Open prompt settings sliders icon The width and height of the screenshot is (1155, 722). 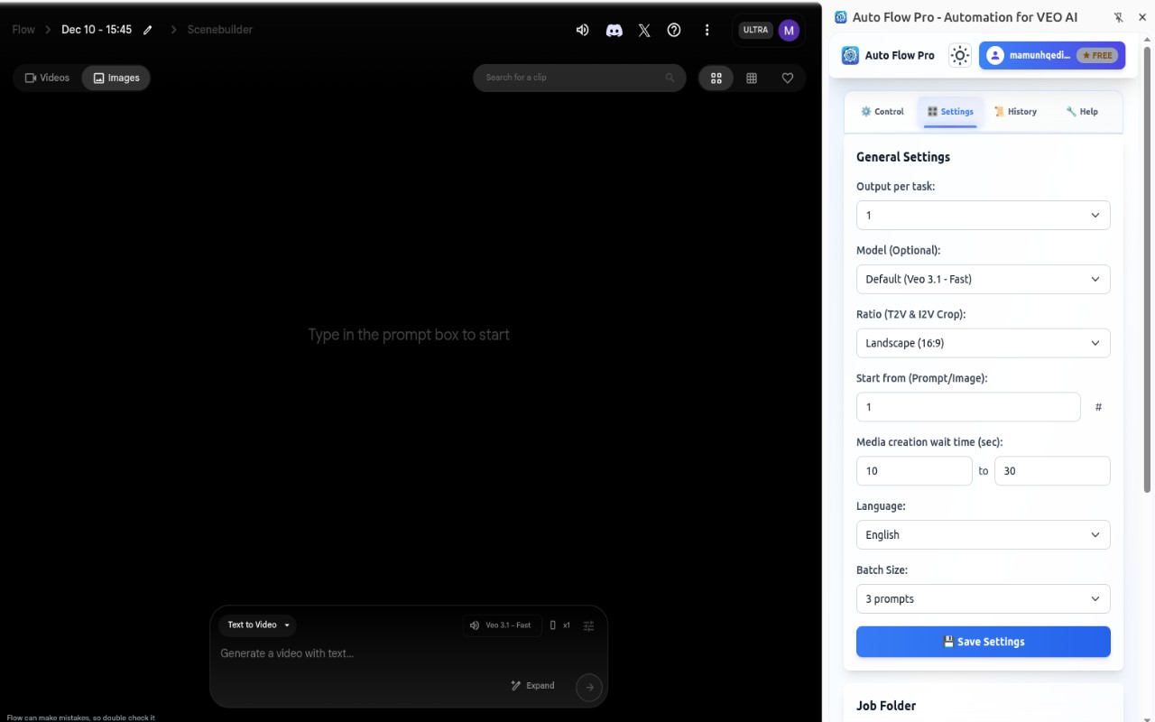coord(588,625)
